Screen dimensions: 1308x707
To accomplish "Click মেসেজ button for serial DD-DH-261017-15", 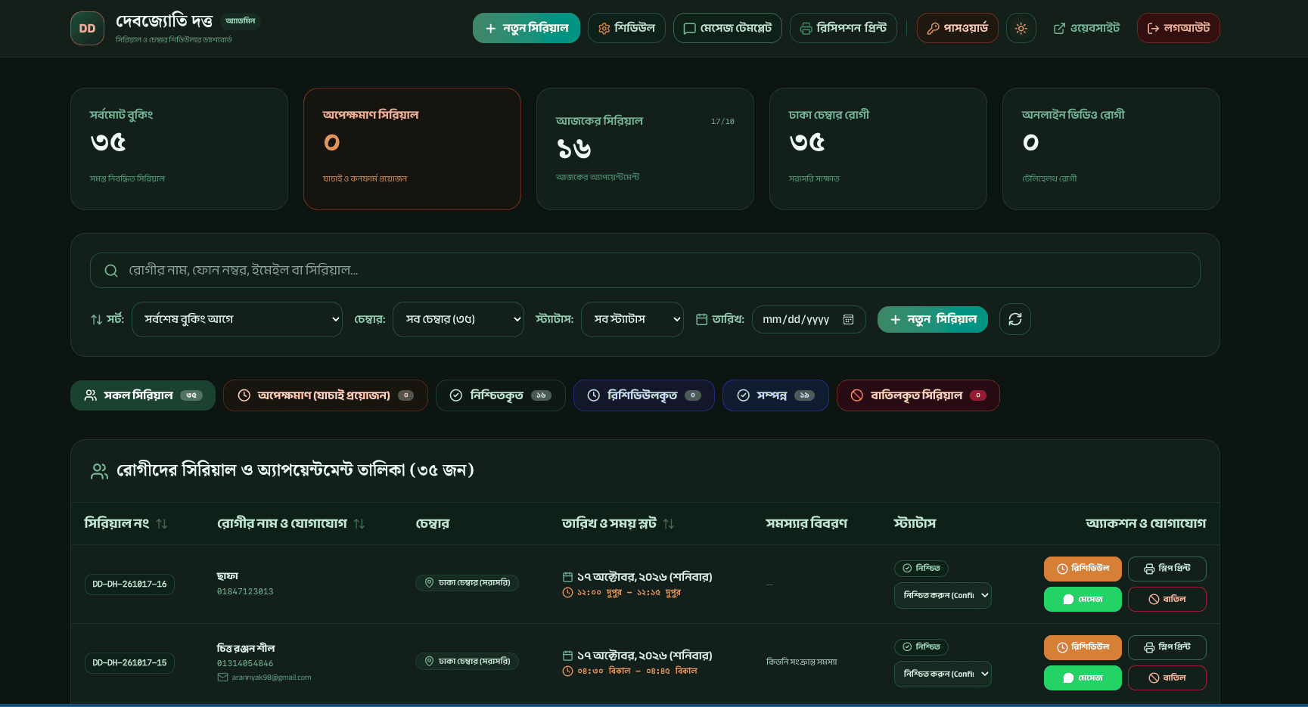I will point(1083,678).
